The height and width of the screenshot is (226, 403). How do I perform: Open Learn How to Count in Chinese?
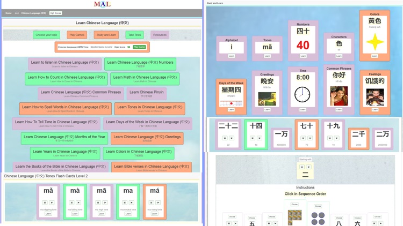point(66,79)
